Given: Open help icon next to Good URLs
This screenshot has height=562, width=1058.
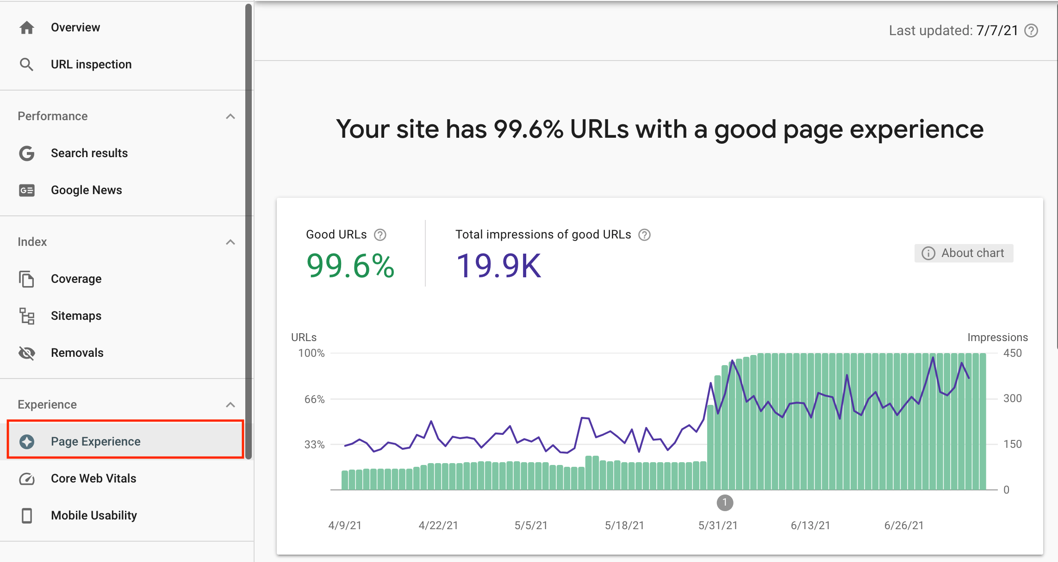Looking at the screenshot, I should [380, 235].
